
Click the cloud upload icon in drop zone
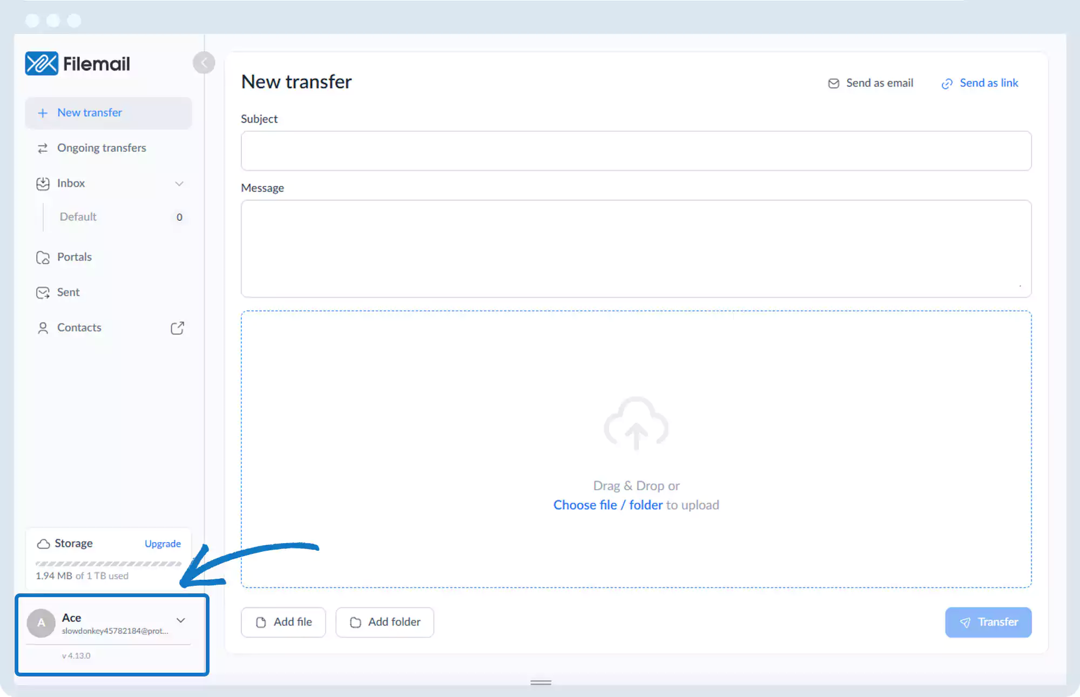coord(636,423)
